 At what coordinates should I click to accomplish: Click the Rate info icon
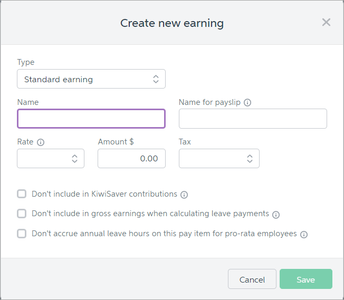tap(41, 142)
